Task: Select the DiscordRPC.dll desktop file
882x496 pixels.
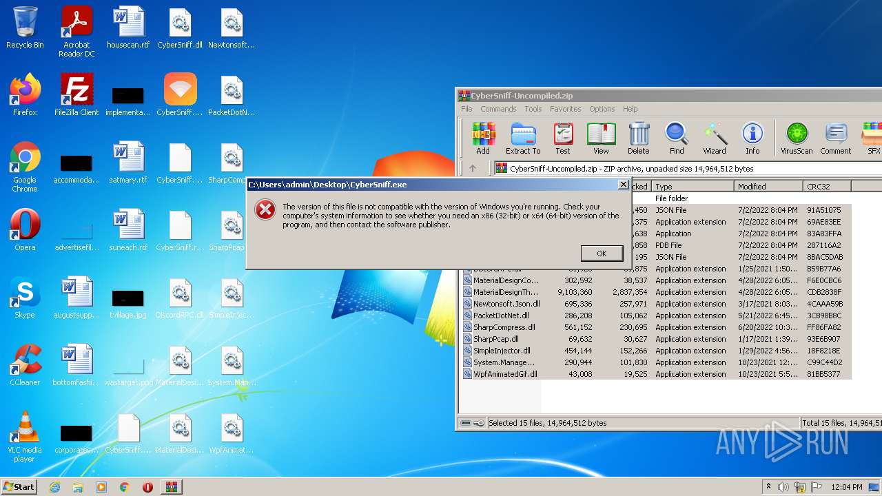Action: 180,298
